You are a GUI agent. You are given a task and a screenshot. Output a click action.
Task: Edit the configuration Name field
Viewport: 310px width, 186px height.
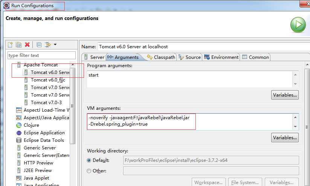[204, 47]
